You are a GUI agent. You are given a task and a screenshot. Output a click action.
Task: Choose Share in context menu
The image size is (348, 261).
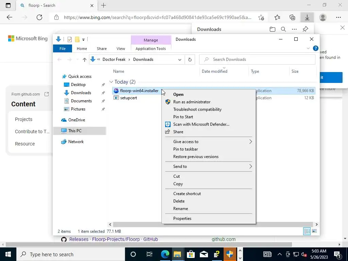coord(208,132)
